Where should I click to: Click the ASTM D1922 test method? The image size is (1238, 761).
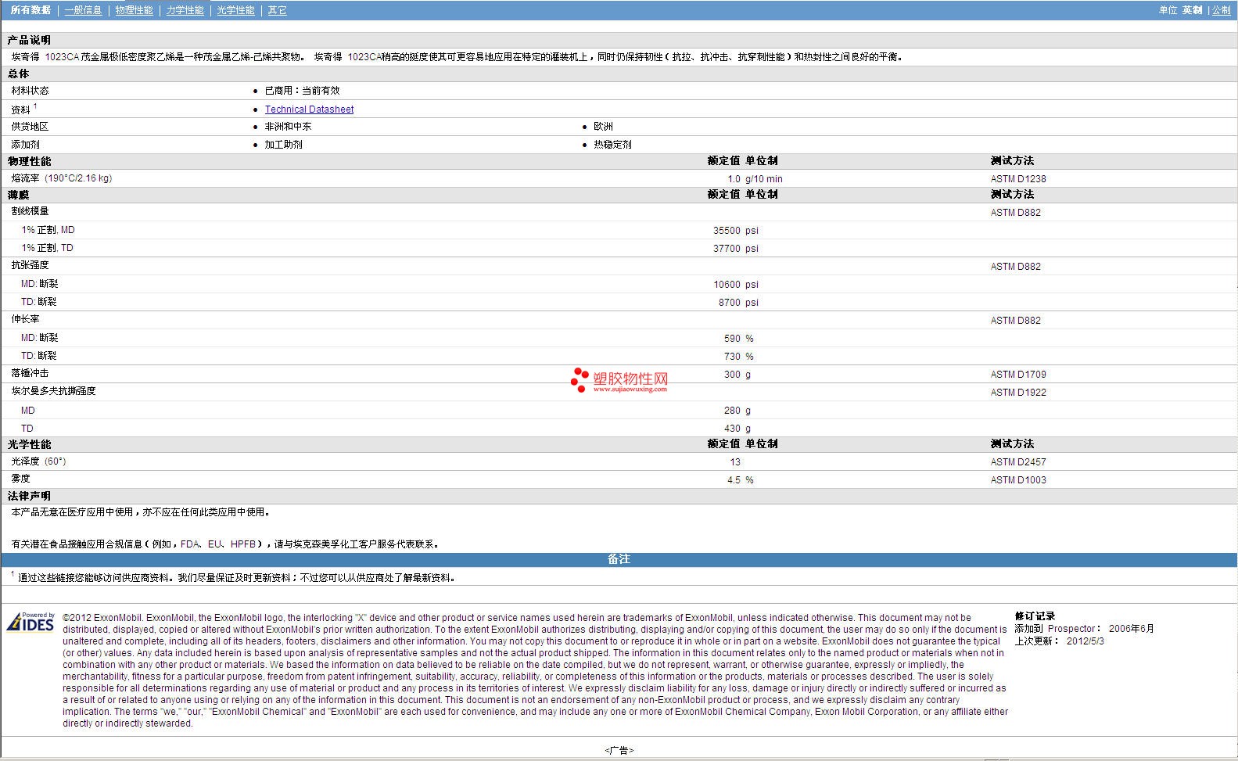(x=1018, y=393)
